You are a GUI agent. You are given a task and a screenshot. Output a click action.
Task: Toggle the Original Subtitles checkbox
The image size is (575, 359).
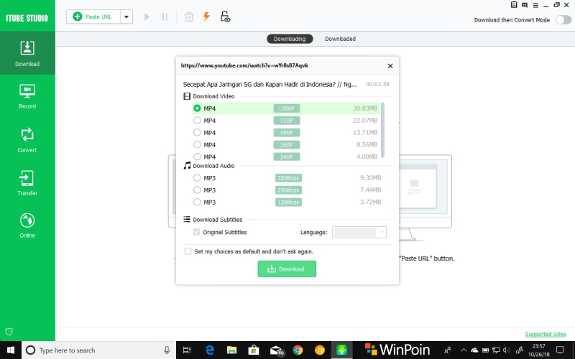click(196, 232)
